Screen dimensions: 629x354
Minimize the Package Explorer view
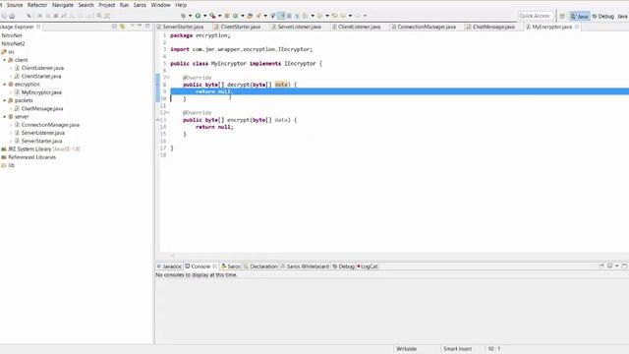140,27
